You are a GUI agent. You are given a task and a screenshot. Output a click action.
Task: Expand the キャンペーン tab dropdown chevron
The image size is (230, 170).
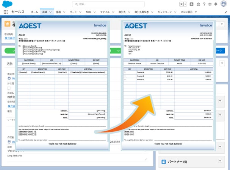click(x=175, y=12)
